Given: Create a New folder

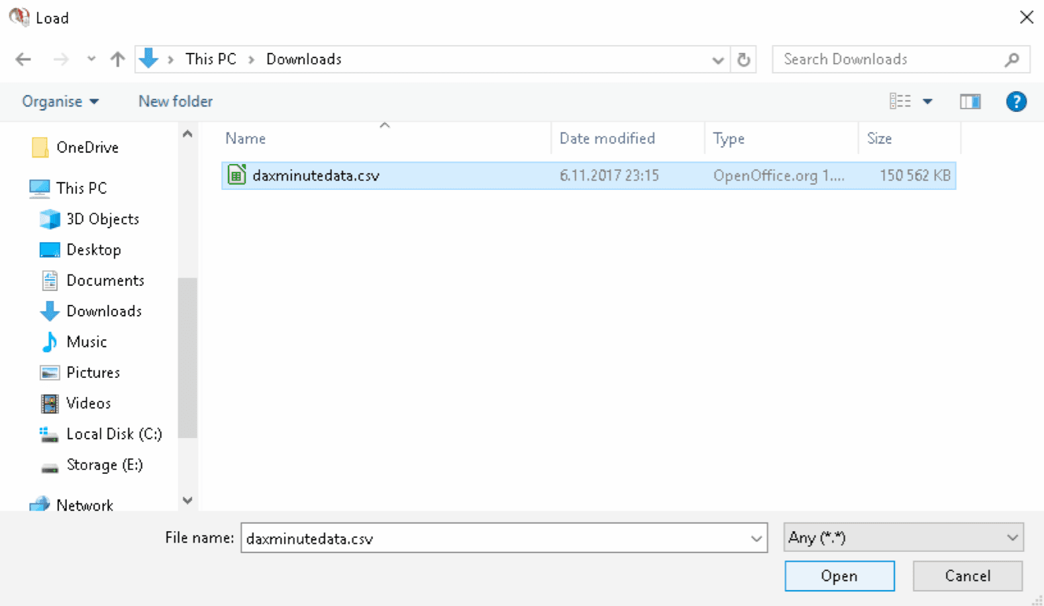Looking at the screenshot, I should click(x=176, y=101).
